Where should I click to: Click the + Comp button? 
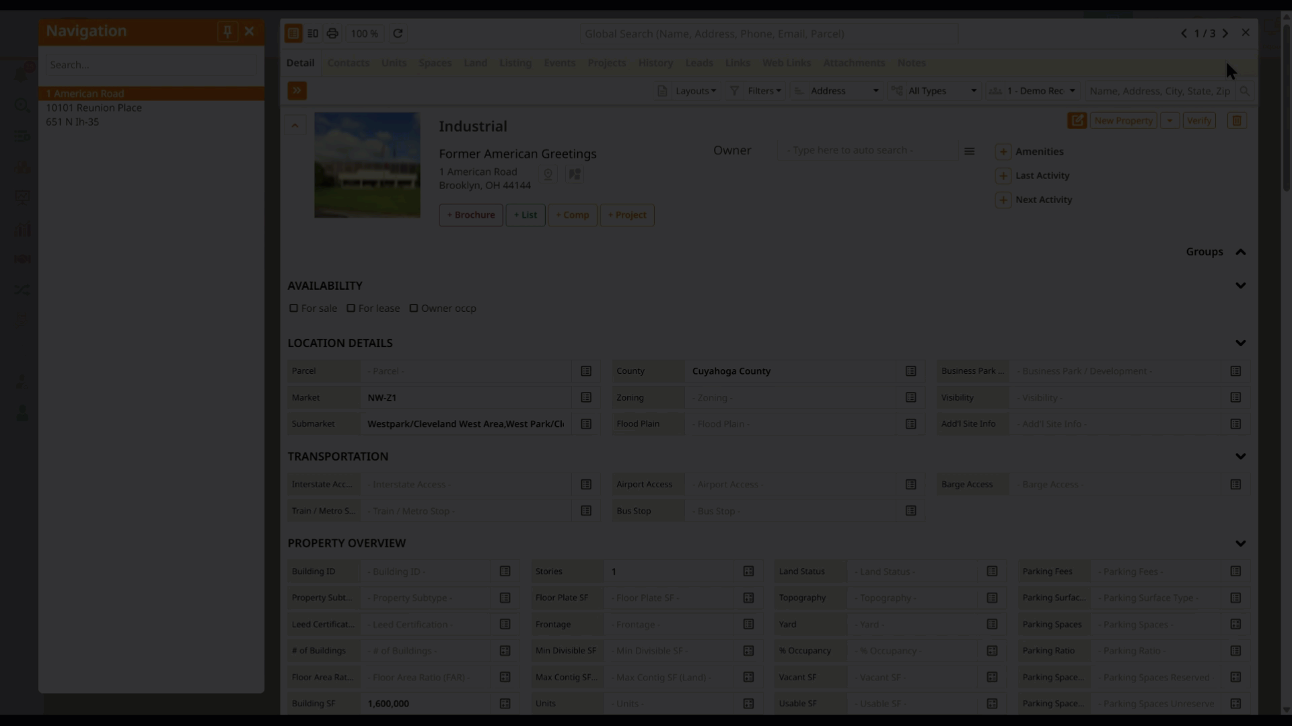coord(572,215)
